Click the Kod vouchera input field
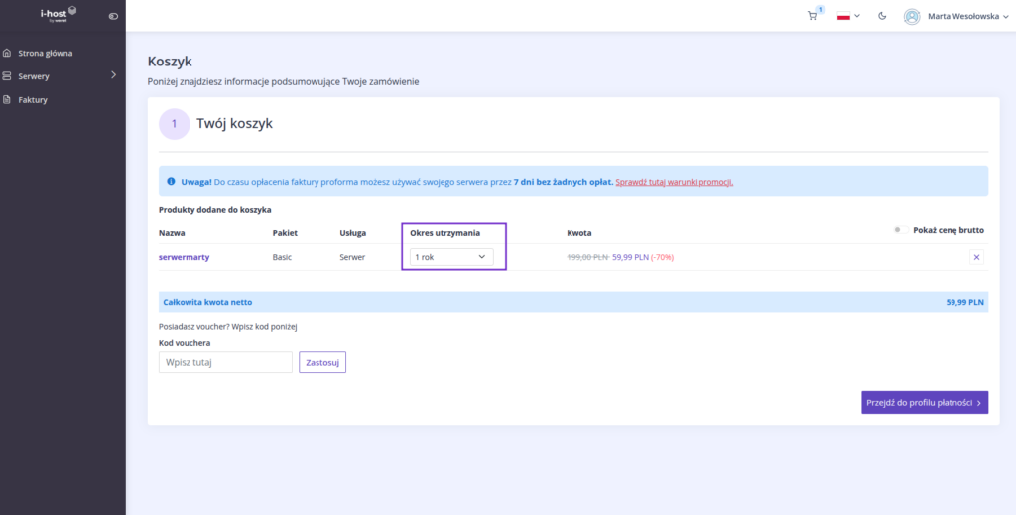 click(225, 362)
